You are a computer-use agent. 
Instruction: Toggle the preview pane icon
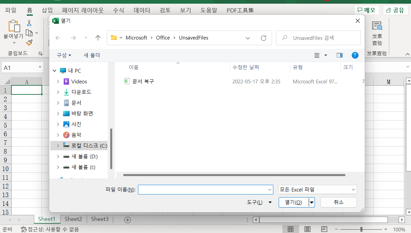click(340, 55)
